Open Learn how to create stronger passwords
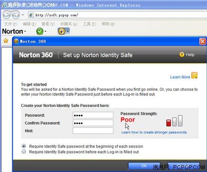The height and width of the screenshot is (172, 207). (x=154, y=132)
